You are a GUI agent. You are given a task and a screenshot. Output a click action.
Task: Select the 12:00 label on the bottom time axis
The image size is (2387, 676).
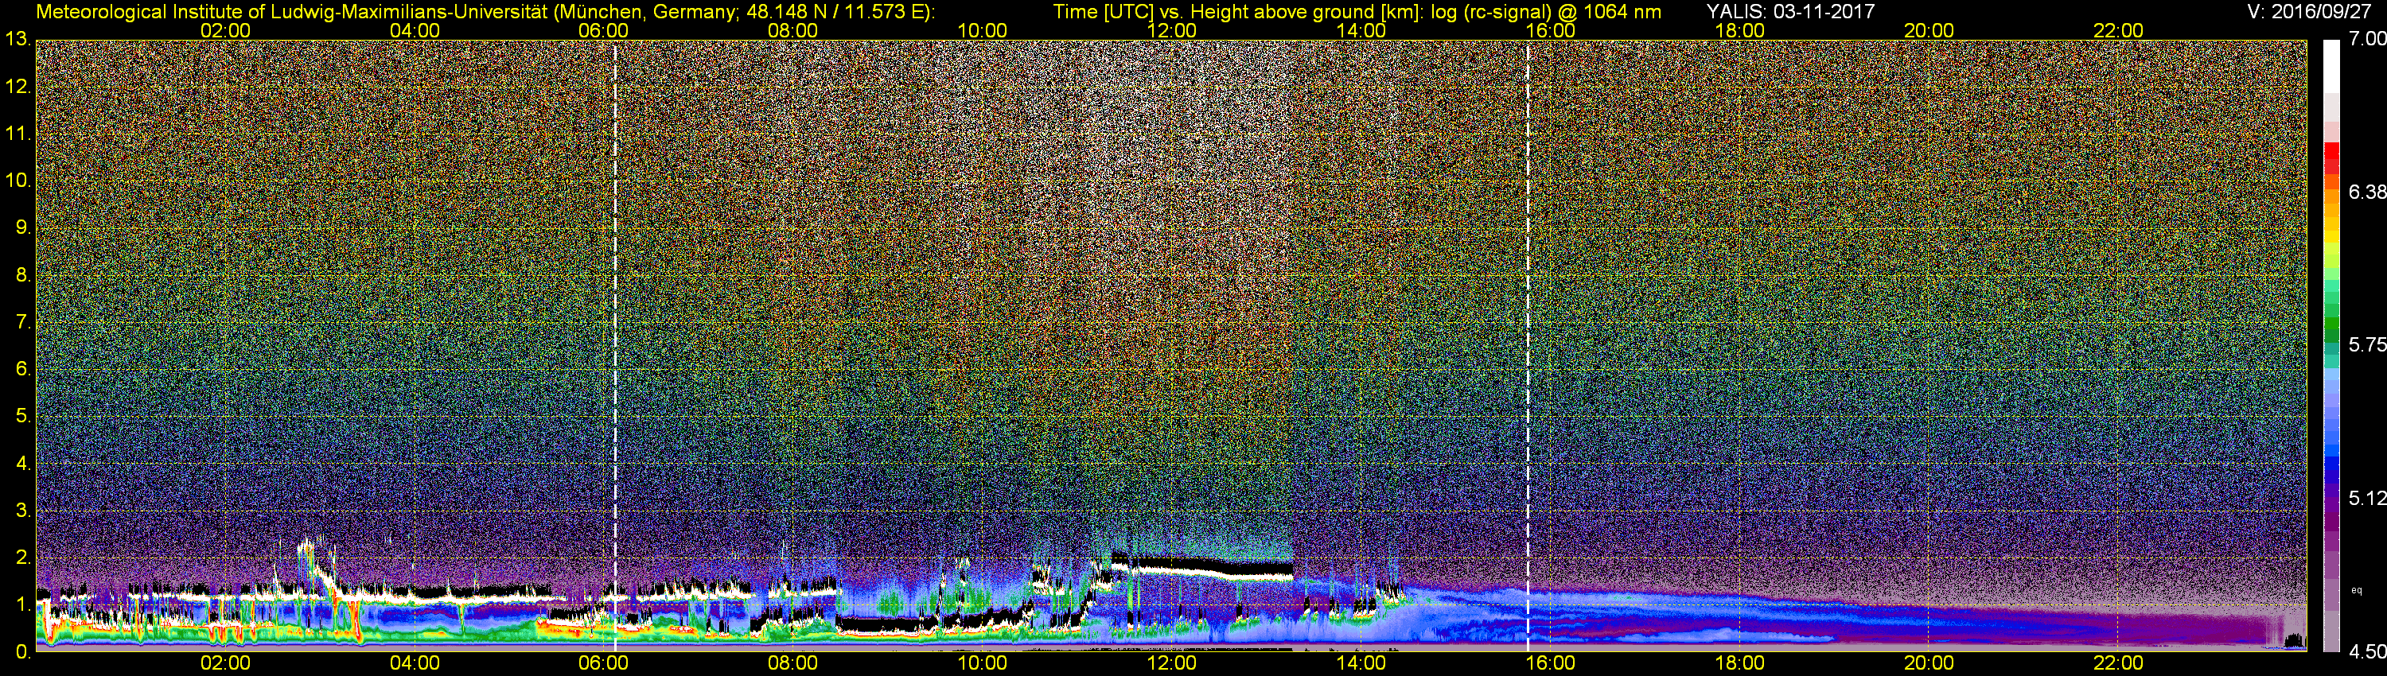click(1171, 664)
